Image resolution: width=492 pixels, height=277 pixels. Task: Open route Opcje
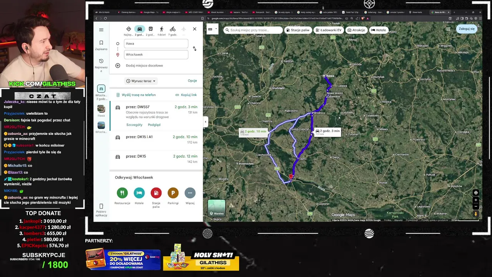point(192,81)
